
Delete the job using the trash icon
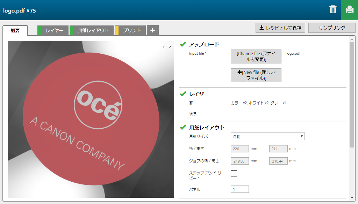(333, 9)
